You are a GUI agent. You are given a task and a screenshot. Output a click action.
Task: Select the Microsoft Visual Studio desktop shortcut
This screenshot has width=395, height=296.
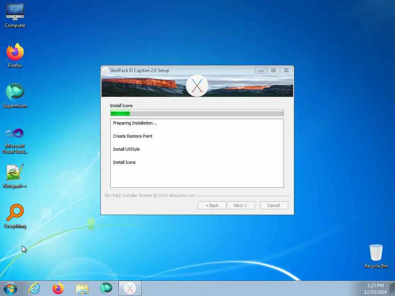click(15, 140)
